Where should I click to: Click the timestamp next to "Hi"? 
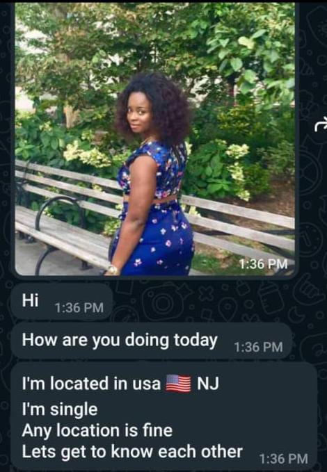[x=79, y=308]
